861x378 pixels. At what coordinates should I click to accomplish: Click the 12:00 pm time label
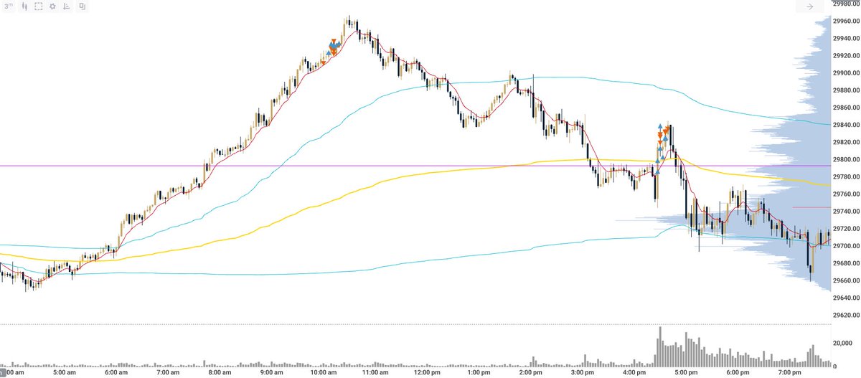tap(427, 373)
